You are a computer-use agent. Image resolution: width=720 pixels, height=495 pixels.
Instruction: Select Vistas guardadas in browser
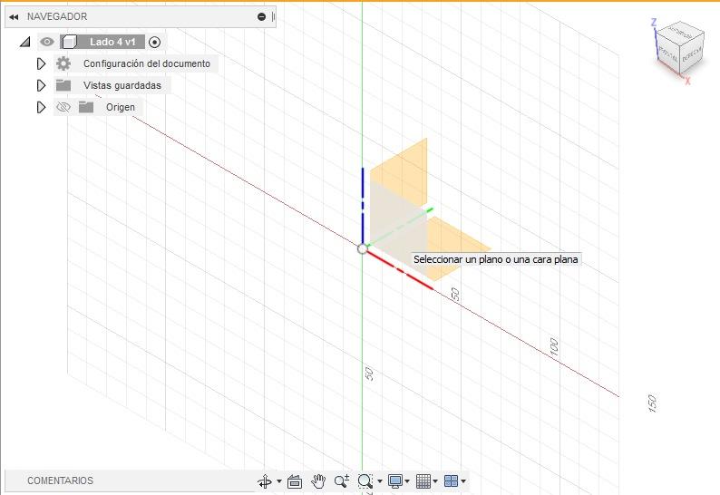pyautogui.click(x=122, y=85)
